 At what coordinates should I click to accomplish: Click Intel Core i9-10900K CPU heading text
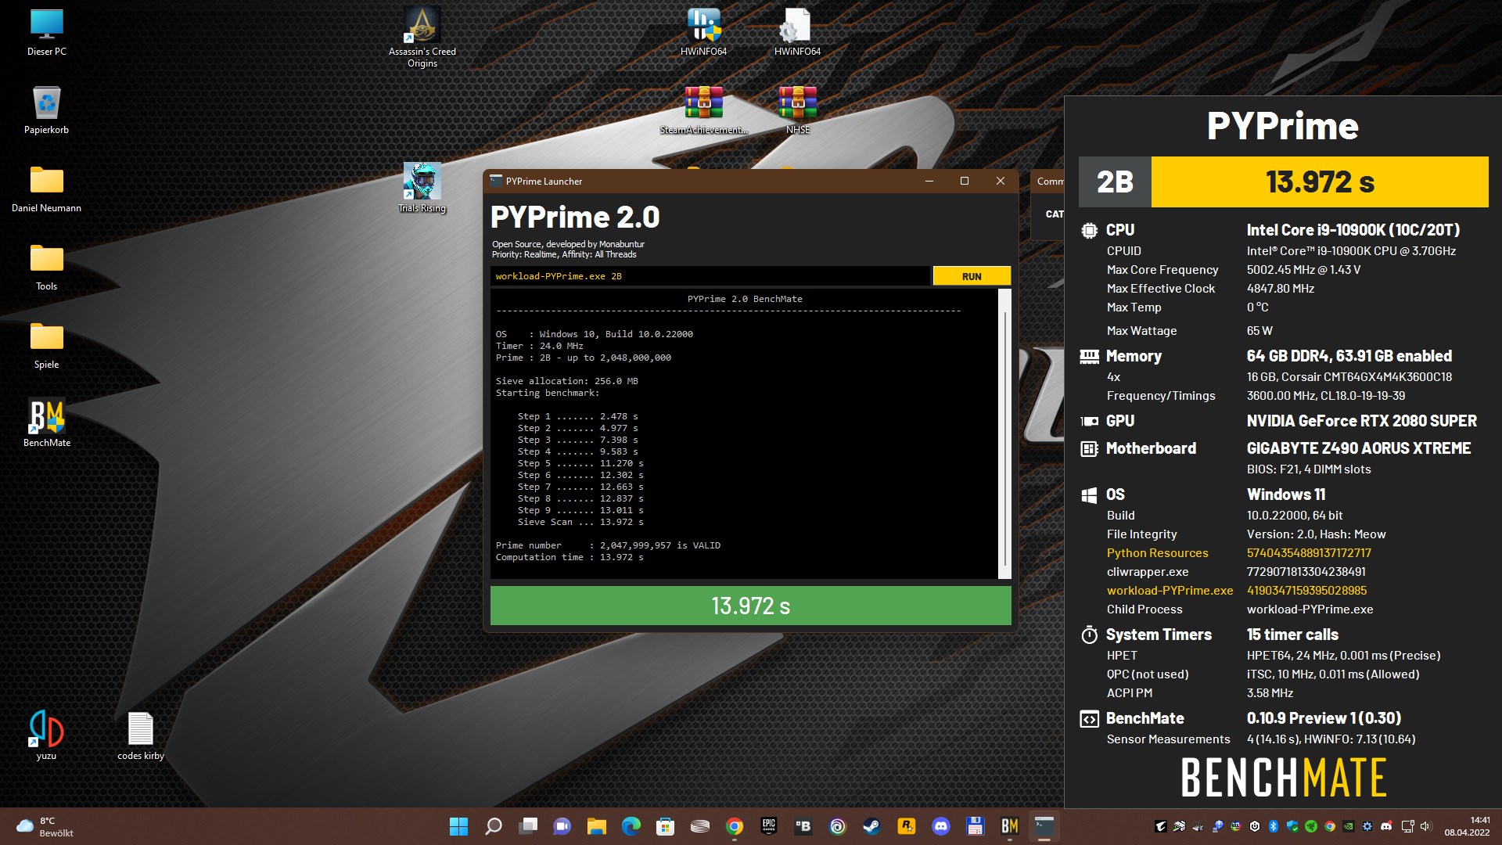1353,230
